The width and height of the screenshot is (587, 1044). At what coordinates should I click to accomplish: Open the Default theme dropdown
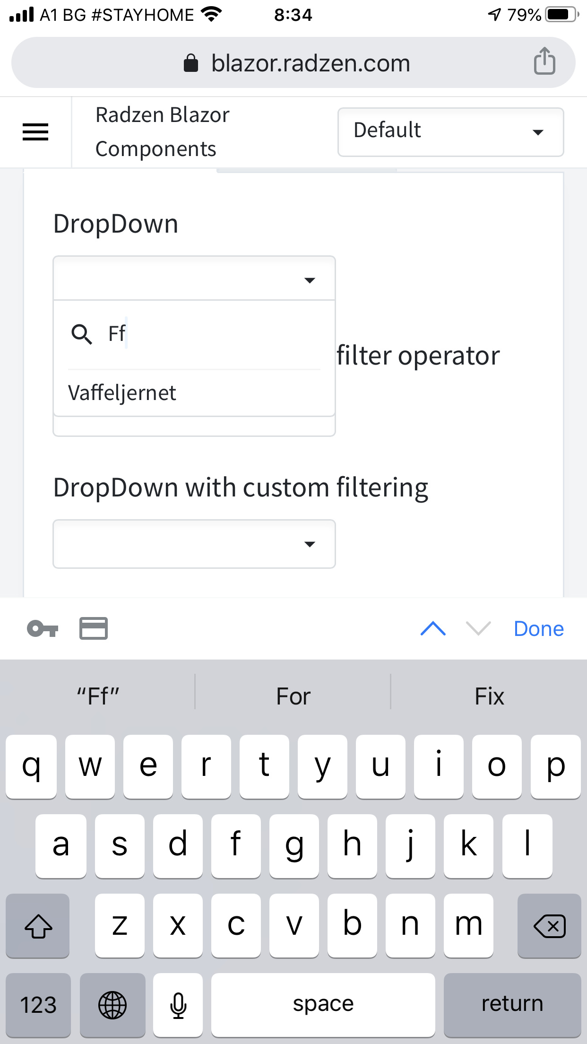tap(450, 132)
